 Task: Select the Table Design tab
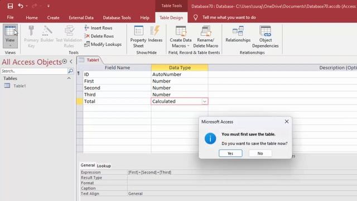tap(171, 17)
